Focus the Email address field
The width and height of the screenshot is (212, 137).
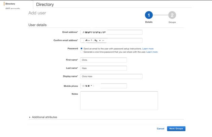[111, 32]
